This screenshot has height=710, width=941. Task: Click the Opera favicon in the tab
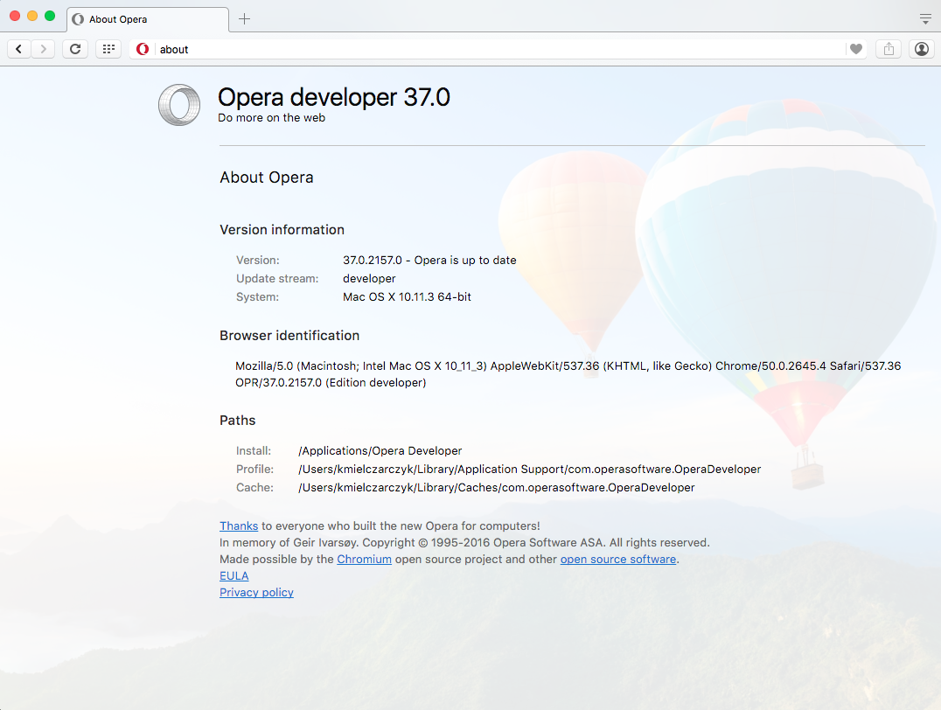coord(76,18)
